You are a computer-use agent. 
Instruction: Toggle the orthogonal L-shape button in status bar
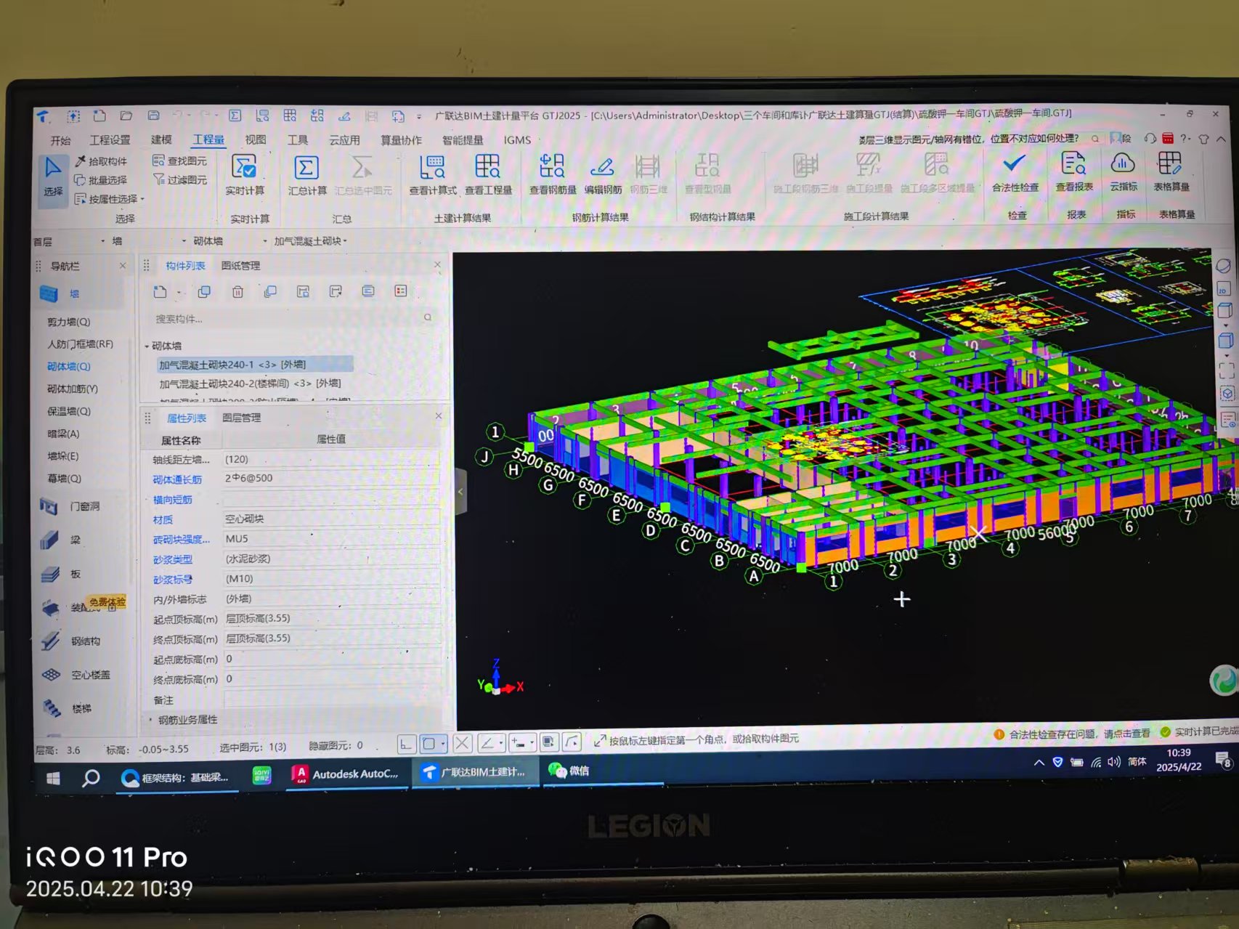click(406, 743)
